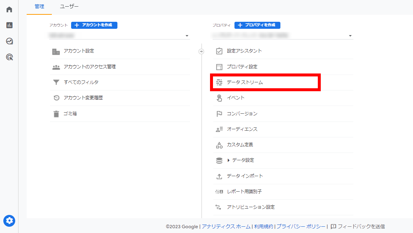Viewport: 413px width, 233px height.
Task: Open the Home icon in left sidebar
Action: [9, 9]
